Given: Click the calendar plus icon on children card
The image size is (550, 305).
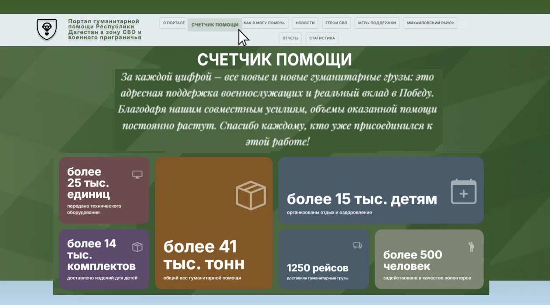Looking at the screenshot, I should [463, 192].
